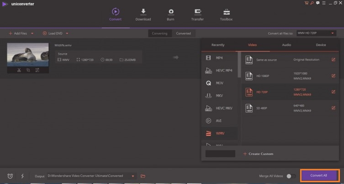Select HEVC MP4 format
344x184 pixels.
219,71
